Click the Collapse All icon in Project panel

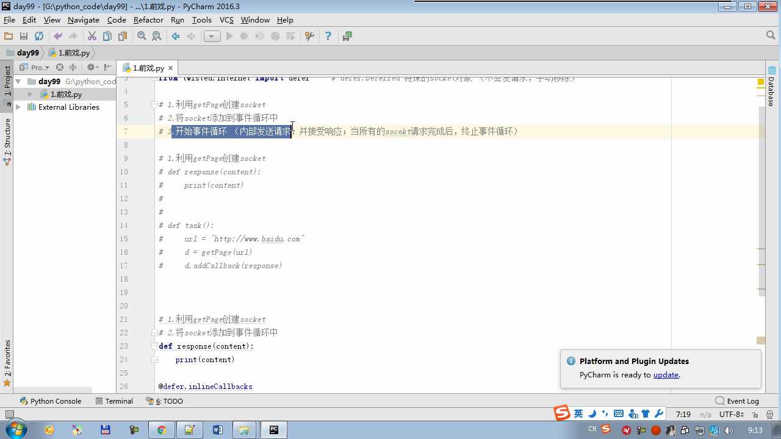tap(73, 68)
